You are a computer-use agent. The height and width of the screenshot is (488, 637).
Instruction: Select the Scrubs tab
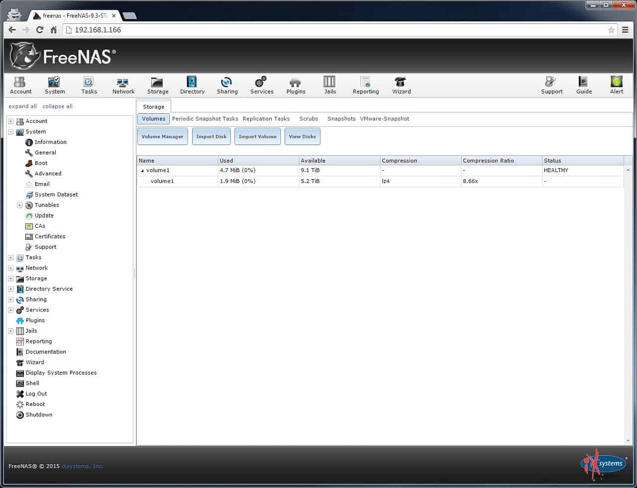tap(309, 119)
